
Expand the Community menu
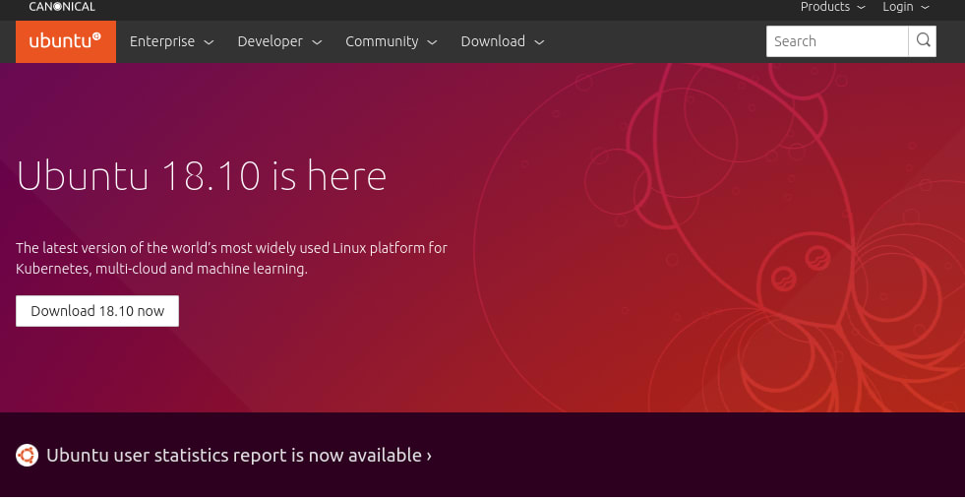[x=392, y=41]
